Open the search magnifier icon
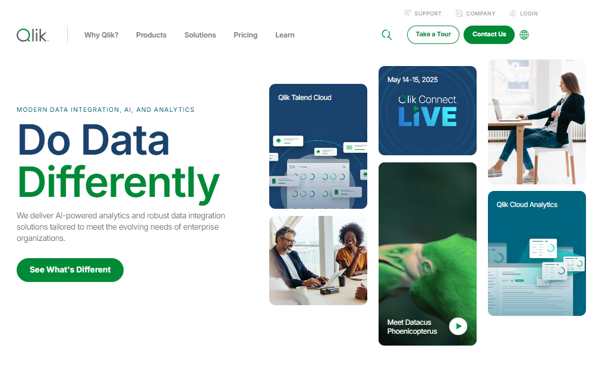605x370 pixels. 387,35
